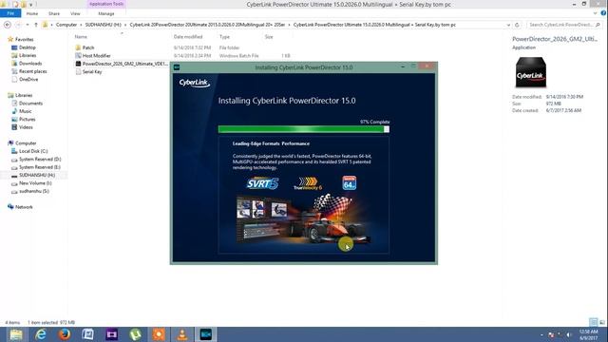Viewport: 608px width, 342px height.
Task: Launch Internet Explorer from the taskbar
Action: (x=40, y=334)
